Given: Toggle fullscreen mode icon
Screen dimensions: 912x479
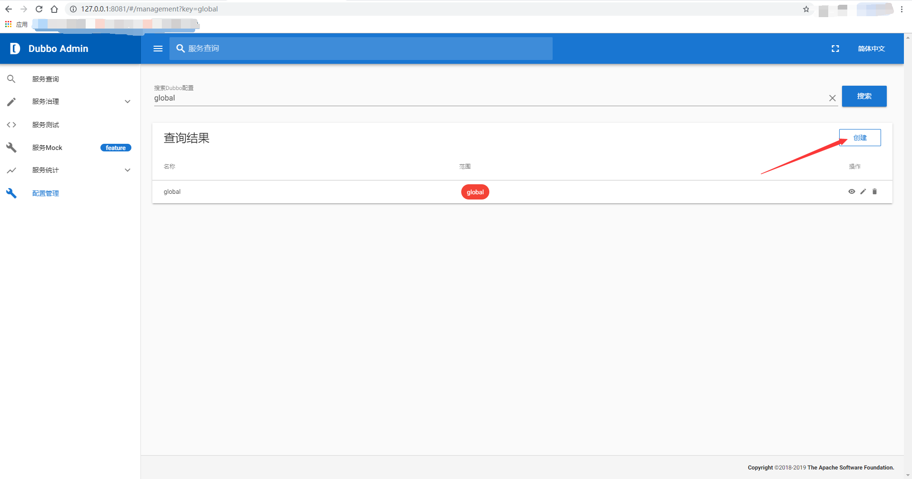Looking at the screenshot, I should pos(835,49).
